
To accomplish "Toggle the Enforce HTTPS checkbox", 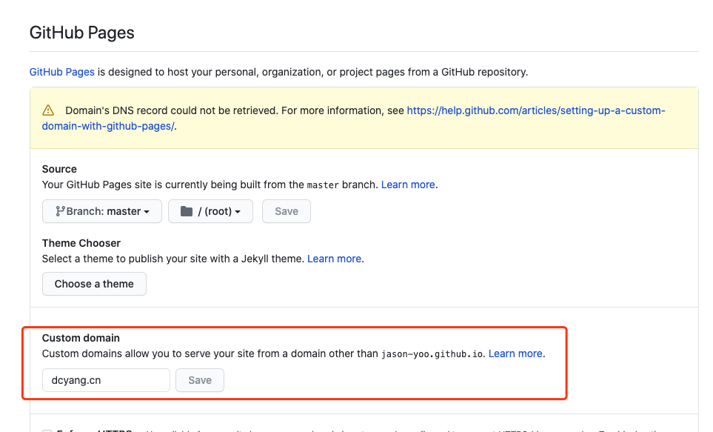I will pos(47,431).
